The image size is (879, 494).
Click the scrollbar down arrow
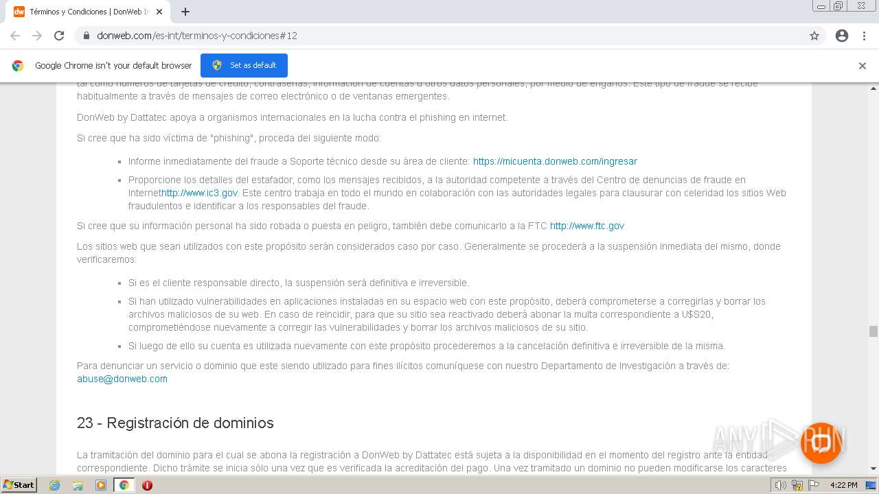873,469
